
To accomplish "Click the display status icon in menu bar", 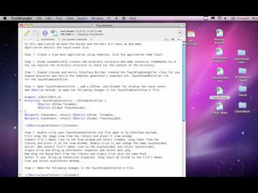I will pos(213,18).
